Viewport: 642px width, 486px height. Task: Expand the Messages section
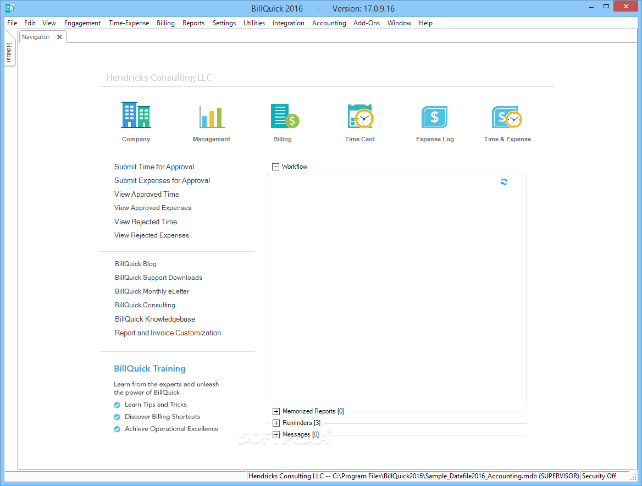click(x=276, y=434)
